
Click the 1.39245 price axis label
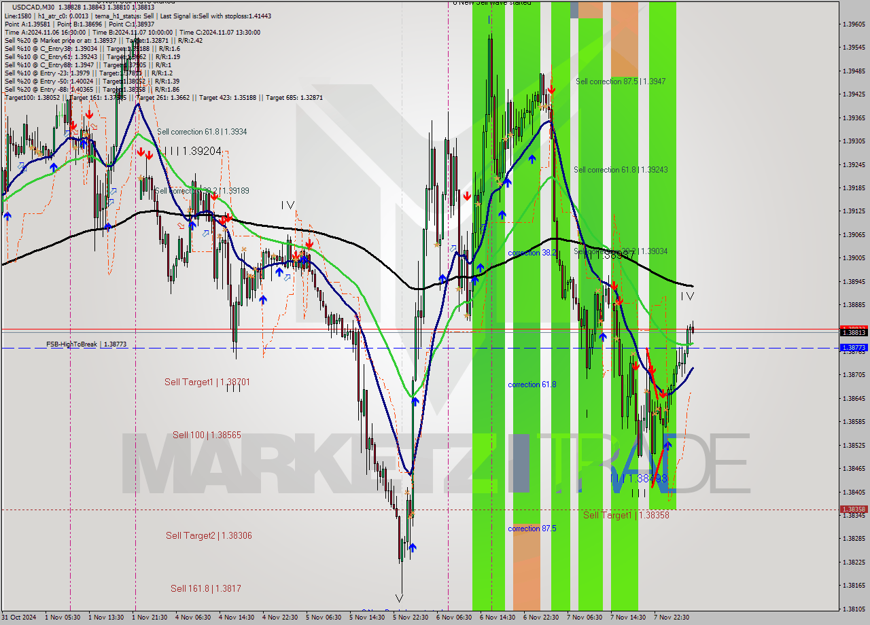(854, 164)
